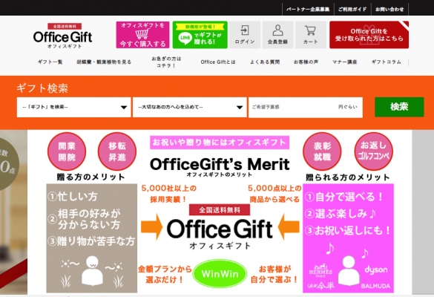Open Office Giftとは menu item

pos(218,62)
